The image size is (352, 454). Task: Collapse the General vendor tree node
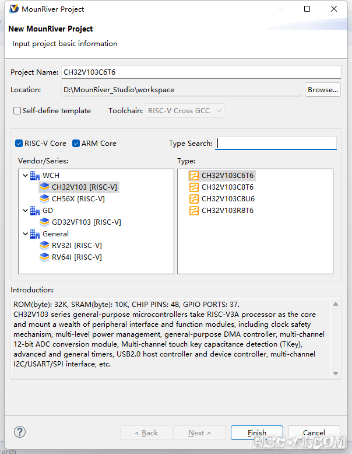click(x=25, y=233)
